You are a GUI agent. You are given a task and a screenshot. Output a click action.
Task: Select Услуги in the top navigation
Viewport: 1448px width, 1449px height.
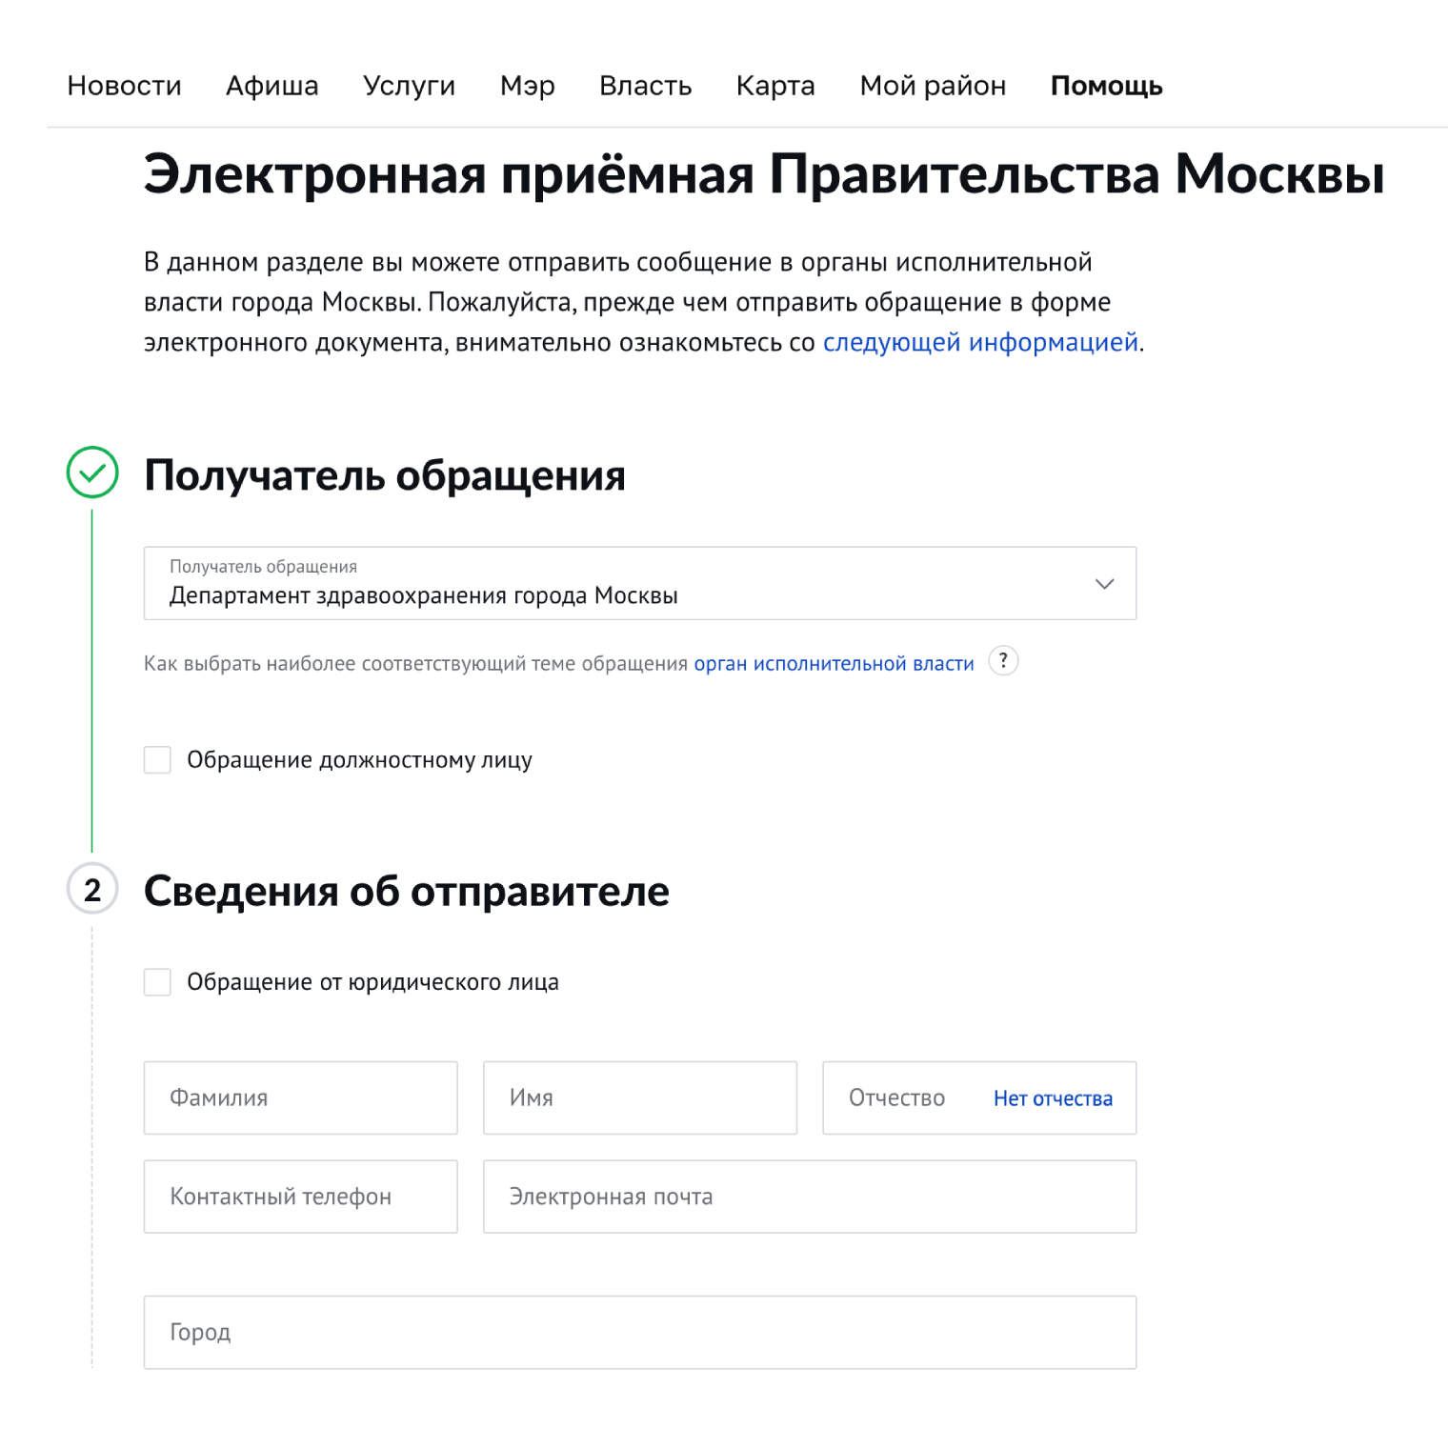409,86
